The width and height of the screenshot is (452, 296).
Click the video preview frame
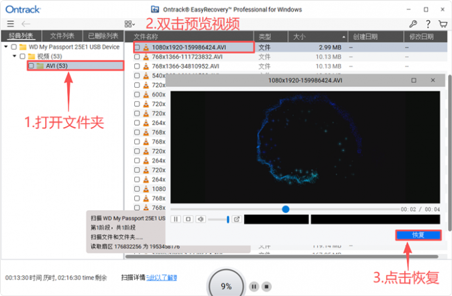305,147
